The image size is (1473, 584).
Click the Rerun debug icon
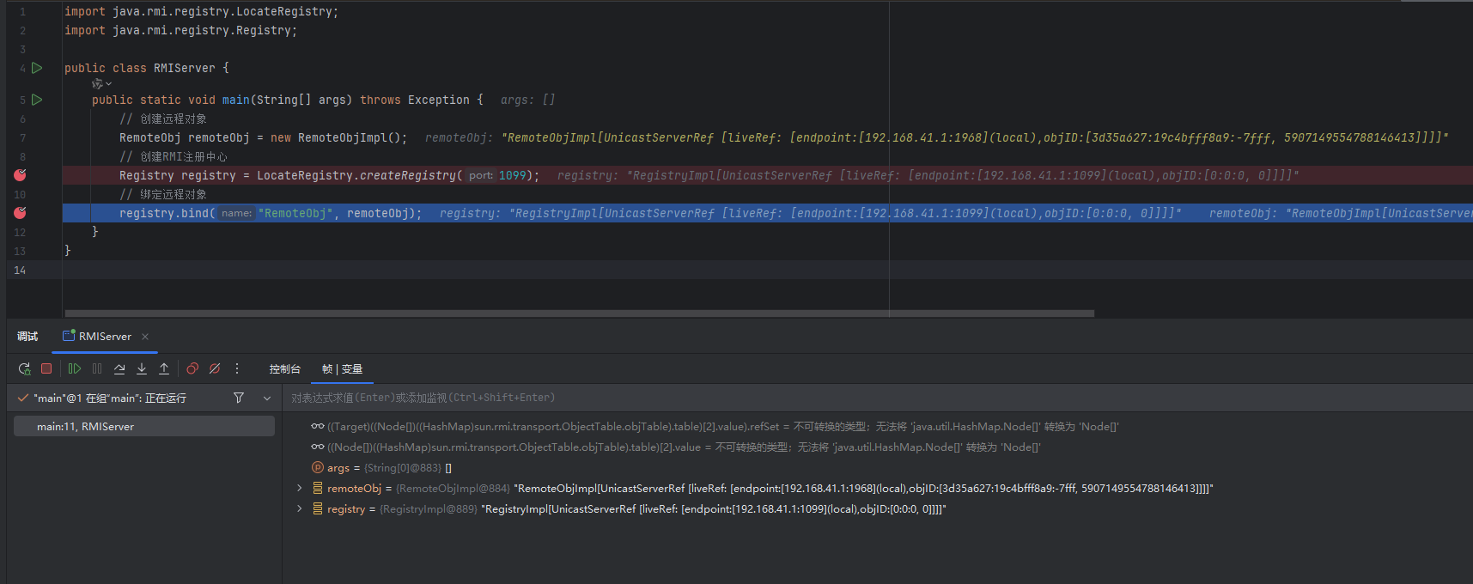(24, 368)
